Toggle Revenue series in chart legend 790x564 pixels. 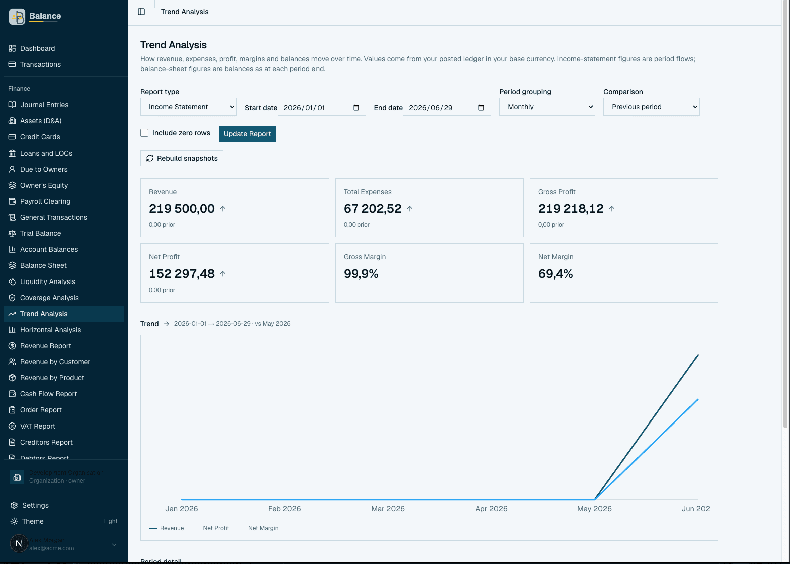[x=167, y=528]
